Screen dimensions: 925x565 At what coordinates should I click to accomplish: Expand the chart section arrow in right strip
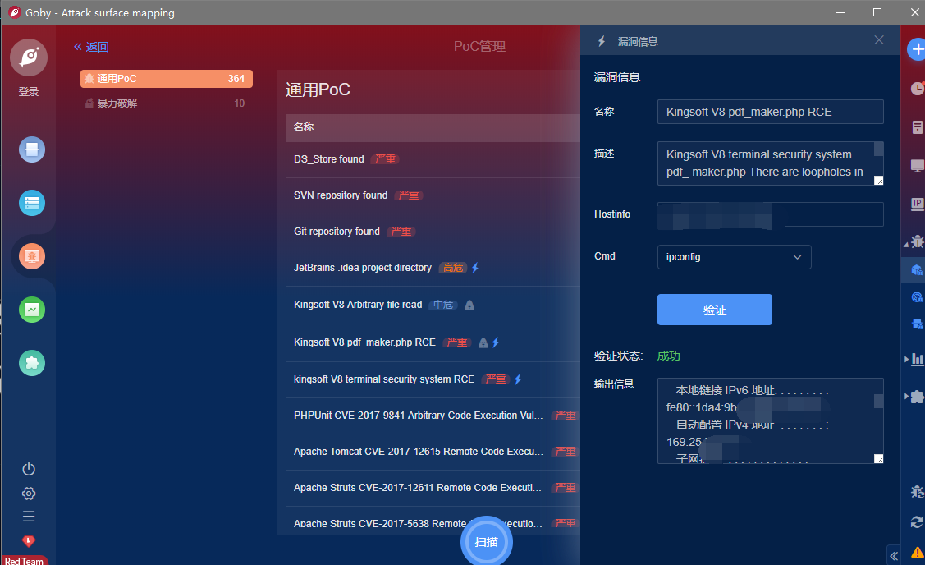click(905, 359)
